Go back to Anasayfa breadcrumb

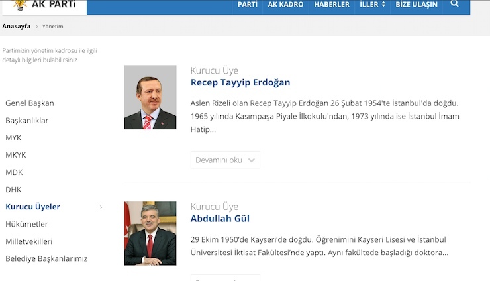tap(17, 27)
